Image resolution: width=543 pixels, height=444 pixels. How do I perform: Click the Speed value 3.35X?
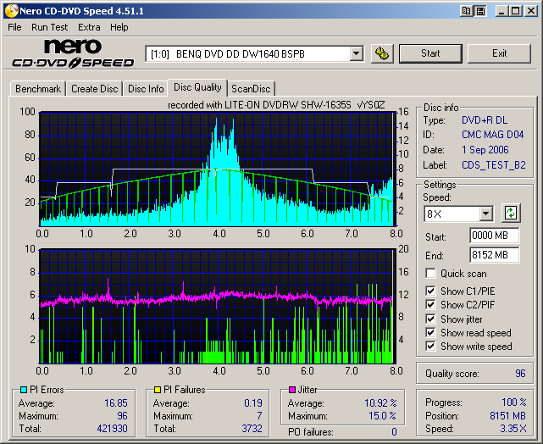pyautogui.click(x=513, y=429)
